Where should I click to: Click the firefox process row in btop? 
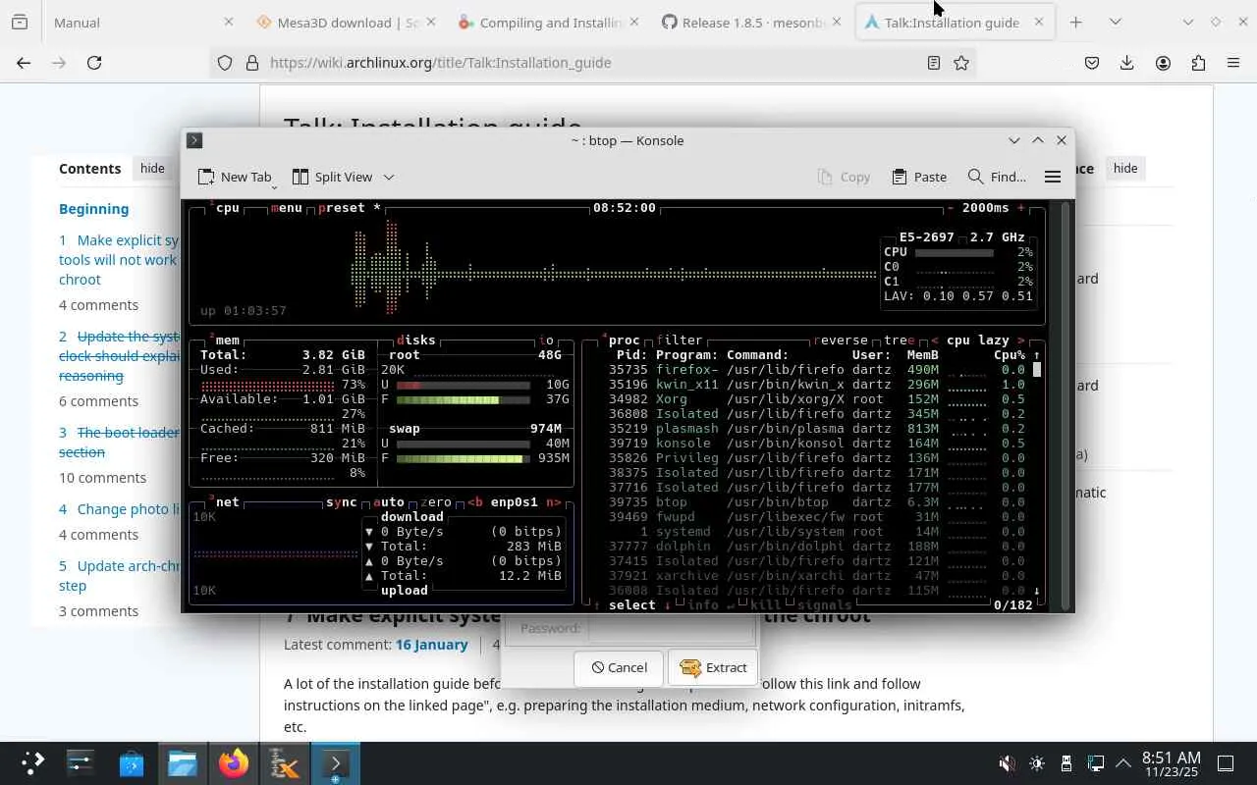(x=815, y=370)
